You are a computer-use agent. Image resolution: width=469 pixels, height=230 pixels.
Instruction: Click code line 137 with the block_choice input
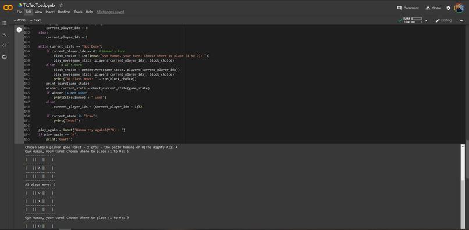132,56
